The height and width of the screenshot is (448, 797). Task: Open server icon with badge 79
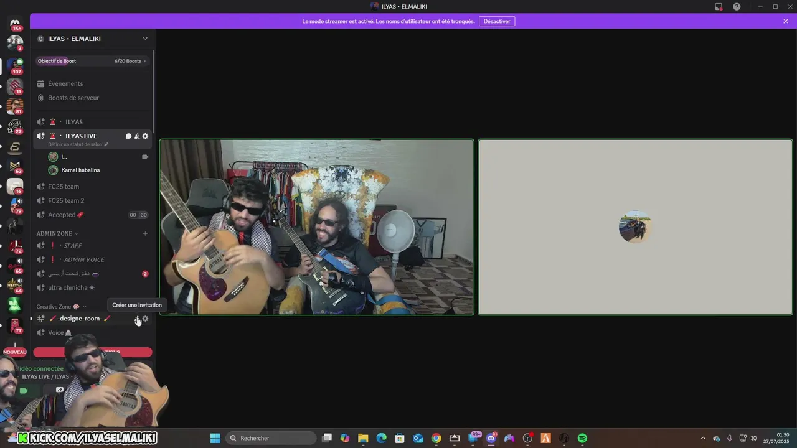15,206
